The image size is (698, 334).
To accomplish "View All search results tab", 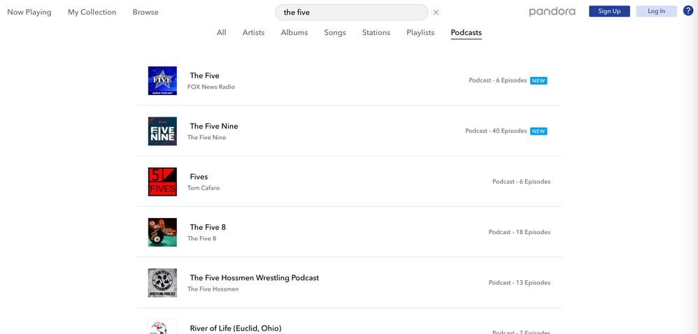I will (x=221, y=33).
